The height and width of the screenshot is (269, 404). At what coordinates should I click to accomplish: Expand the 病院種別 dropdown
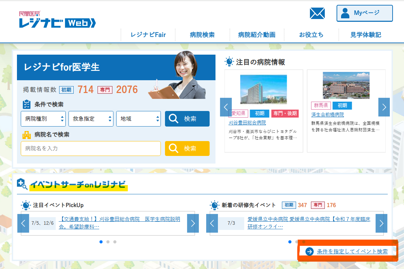point(43,119)
